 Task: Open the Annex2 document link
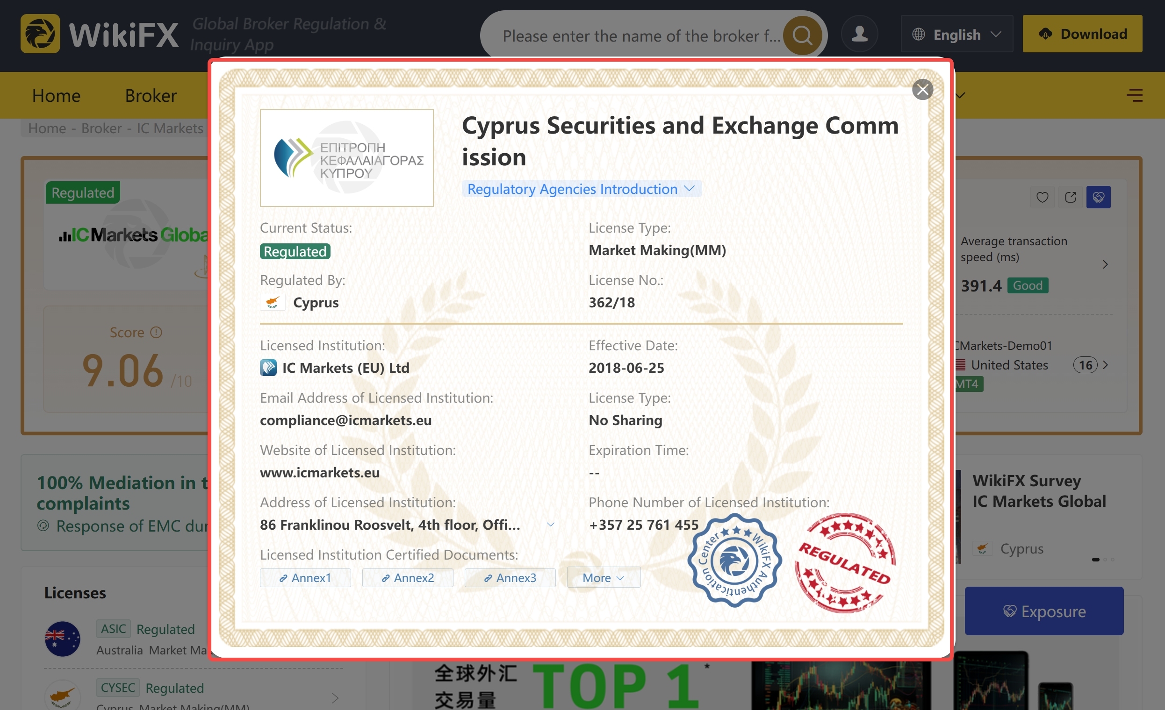[x=408, y=578]
